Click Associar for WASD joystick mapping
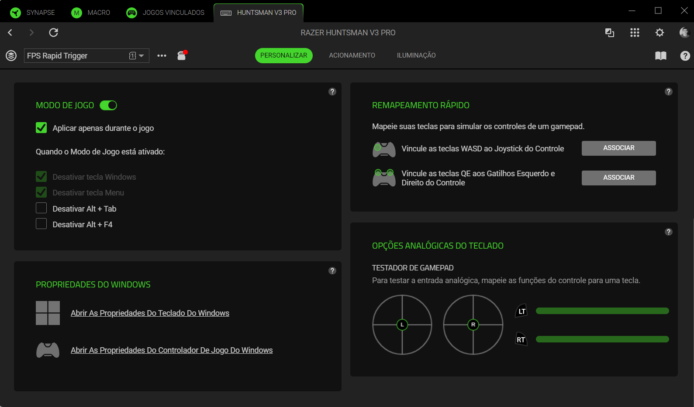Screen dimensions: 694x407 click(618, 148)
